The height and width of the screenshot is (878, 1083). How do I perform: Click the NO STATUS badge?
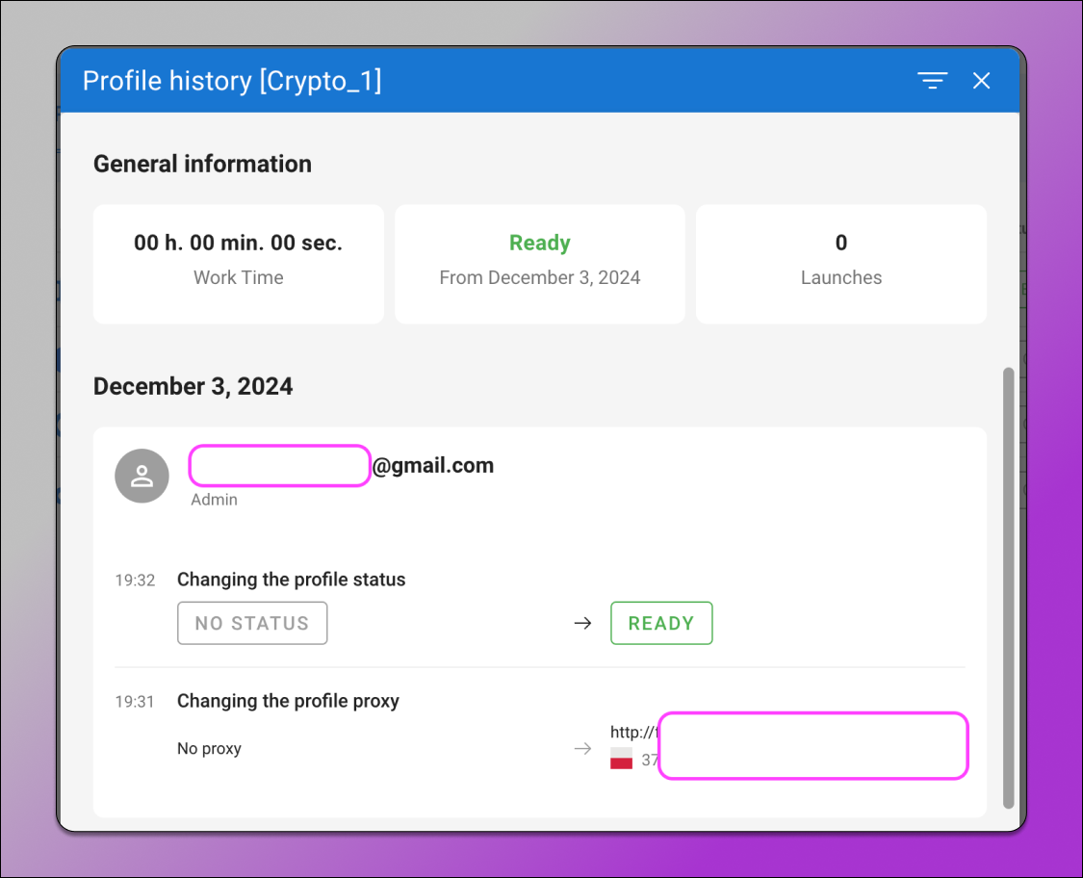(252, 623)
